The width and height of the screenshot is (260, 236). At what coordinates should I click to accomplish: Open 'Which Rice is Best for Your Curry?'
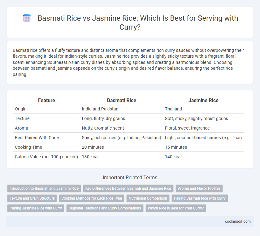point(176,208)
